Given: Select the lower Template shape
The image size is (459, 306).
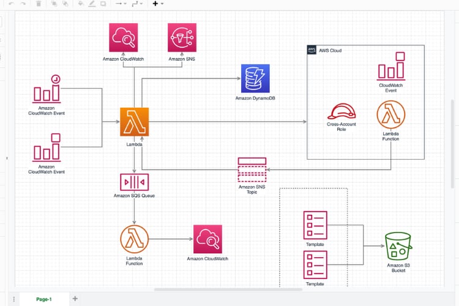Looking at the screenshot, I should (x=315, y=265).
